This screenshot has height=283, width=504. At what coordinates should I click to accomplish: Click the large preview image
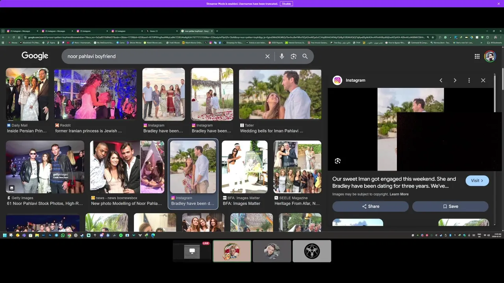click(x=411, y=129)
